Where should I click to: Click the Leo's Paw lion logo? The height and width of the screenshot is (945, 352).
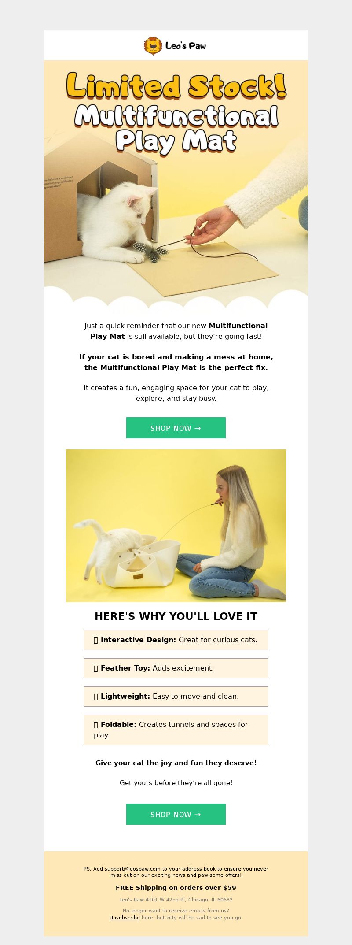tap(153, 46)
